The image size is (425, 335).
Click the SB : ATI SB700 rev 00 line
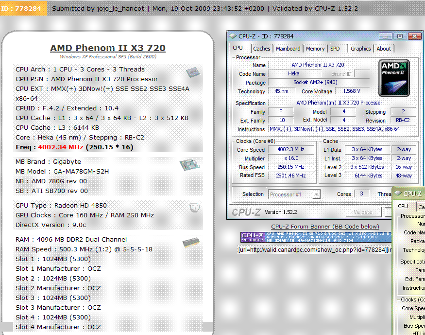click(52, 191)
